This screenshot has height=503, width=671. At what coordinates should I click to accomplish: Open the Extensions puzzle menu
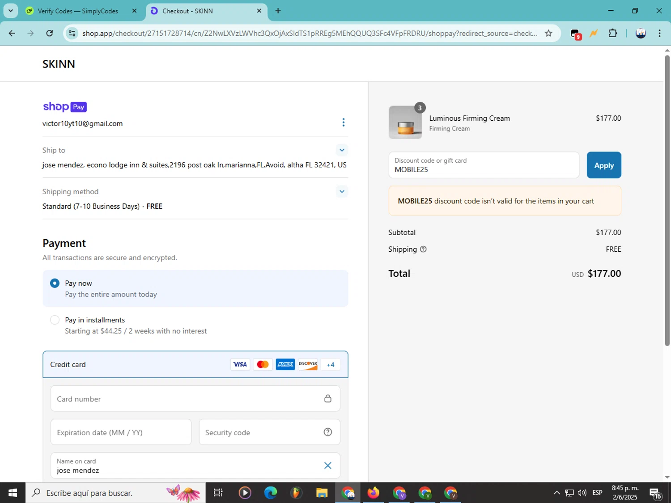coord(613,33)
